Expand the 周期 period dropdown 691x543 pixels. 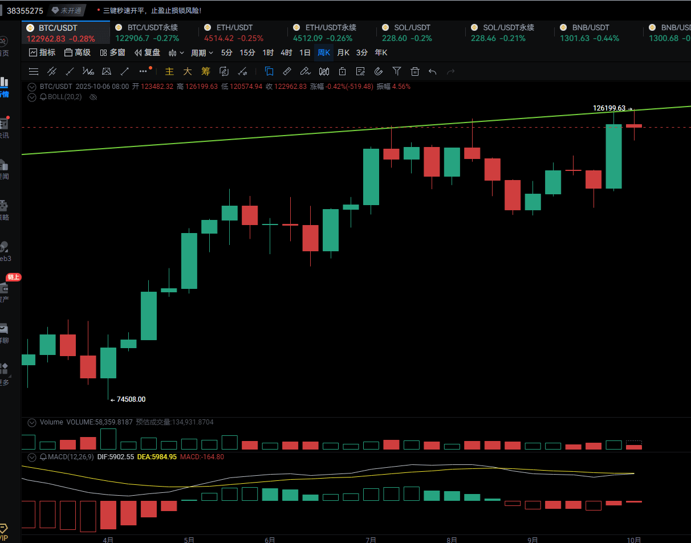(x=202, y=52)
